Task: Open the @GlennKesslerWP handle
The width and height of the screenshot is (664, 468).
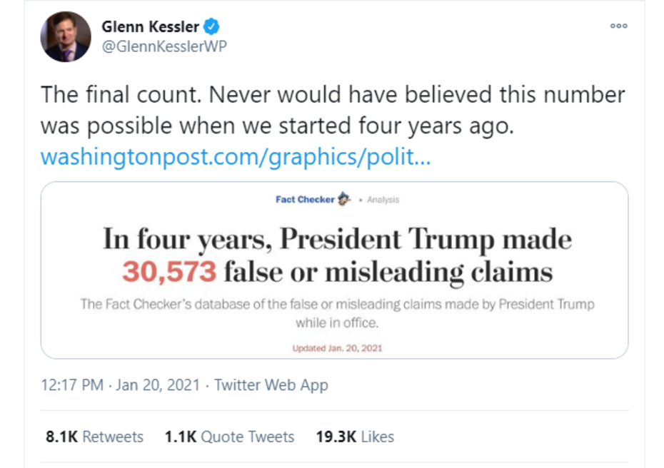Action: pyautogui.click(x=164, y=46)
